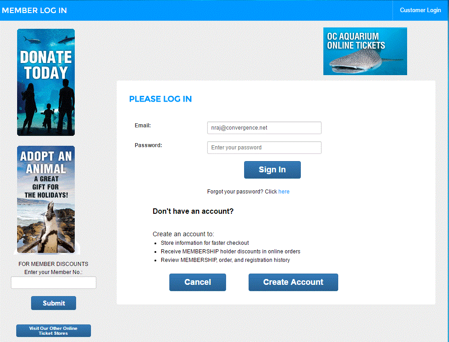This screenshot has height=342, width=449.
Task: Click the PLEASE LOG IN heading
Action: click(160, 99)
